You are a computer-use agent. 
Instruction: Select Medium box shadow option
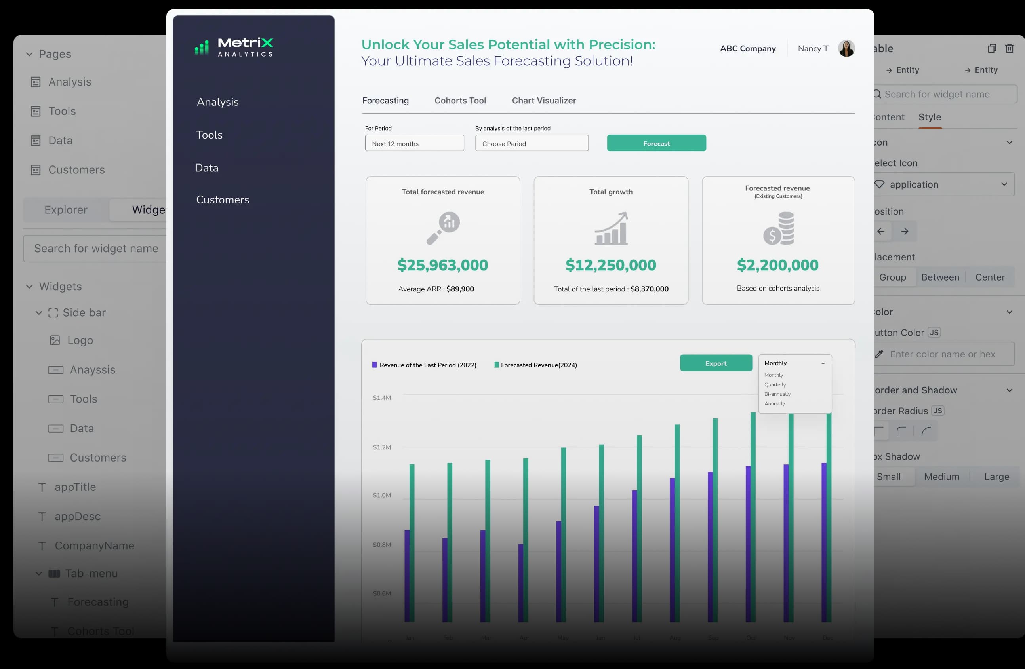pyautogui.click(x=941, y=477)
